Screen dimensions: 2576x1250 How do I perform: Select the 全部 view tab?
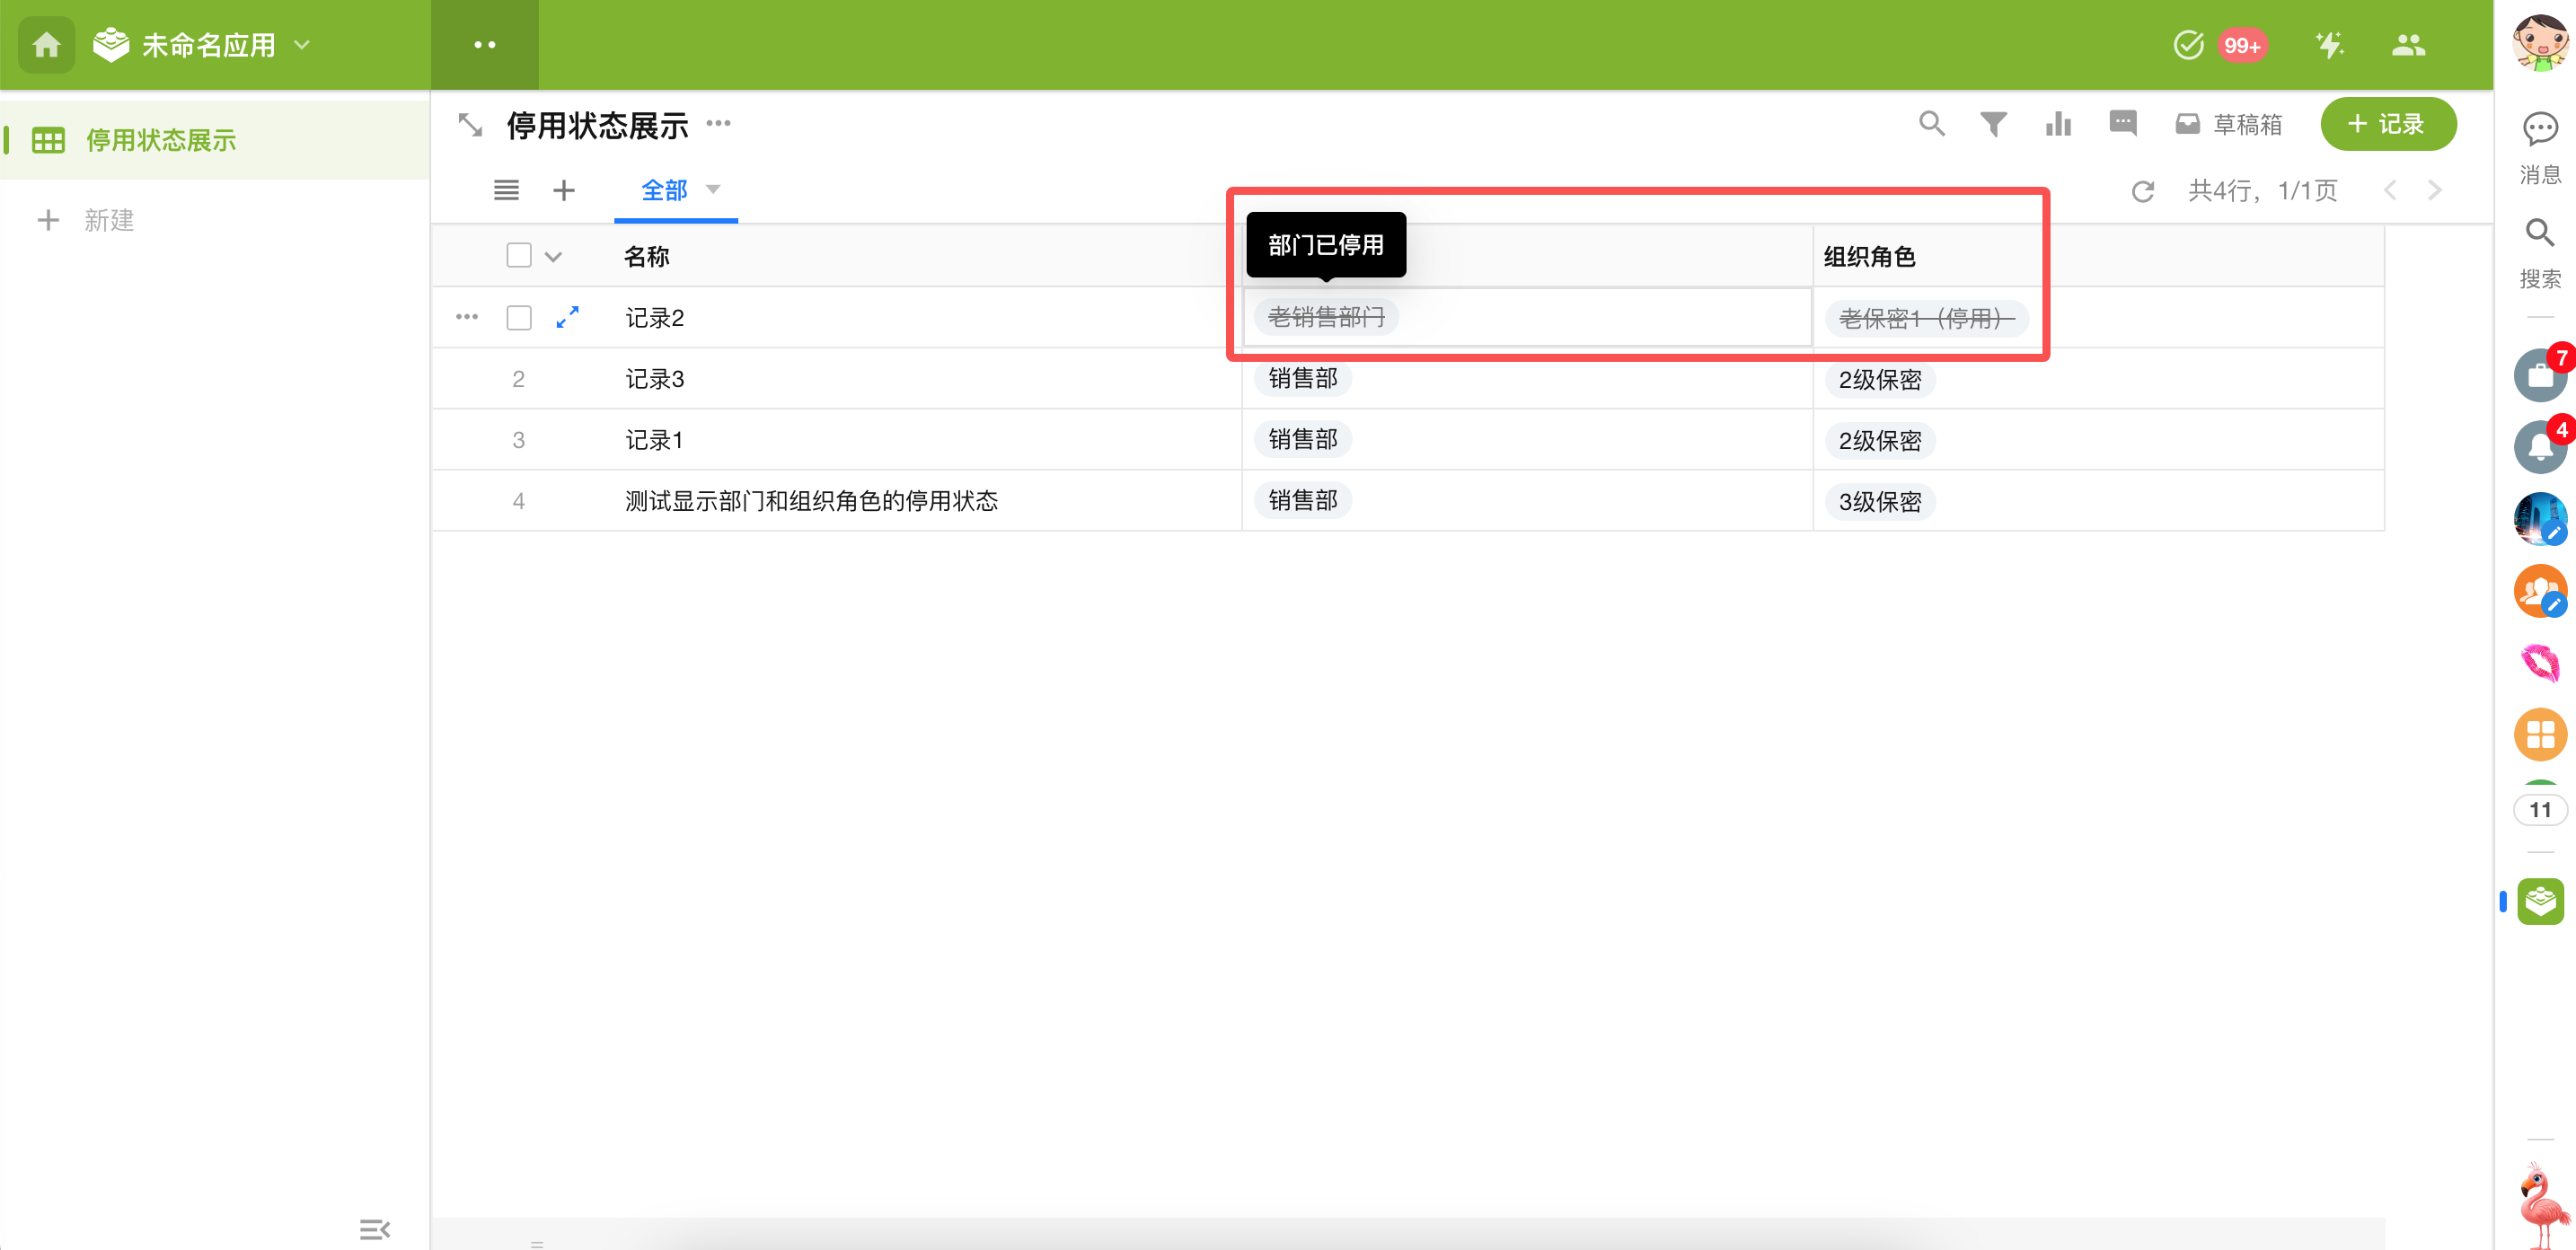[x=663, y=190]
